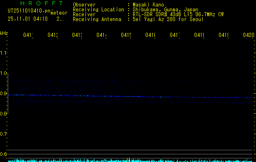
Task: Click the 1.0 frequency axis label
Action: (4, 73)
